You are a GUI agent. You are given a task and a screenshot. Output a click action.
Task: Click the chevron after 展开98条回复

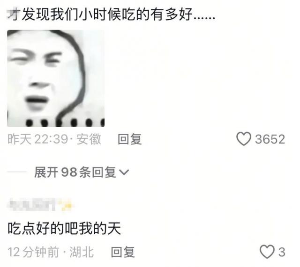[124, 172]
